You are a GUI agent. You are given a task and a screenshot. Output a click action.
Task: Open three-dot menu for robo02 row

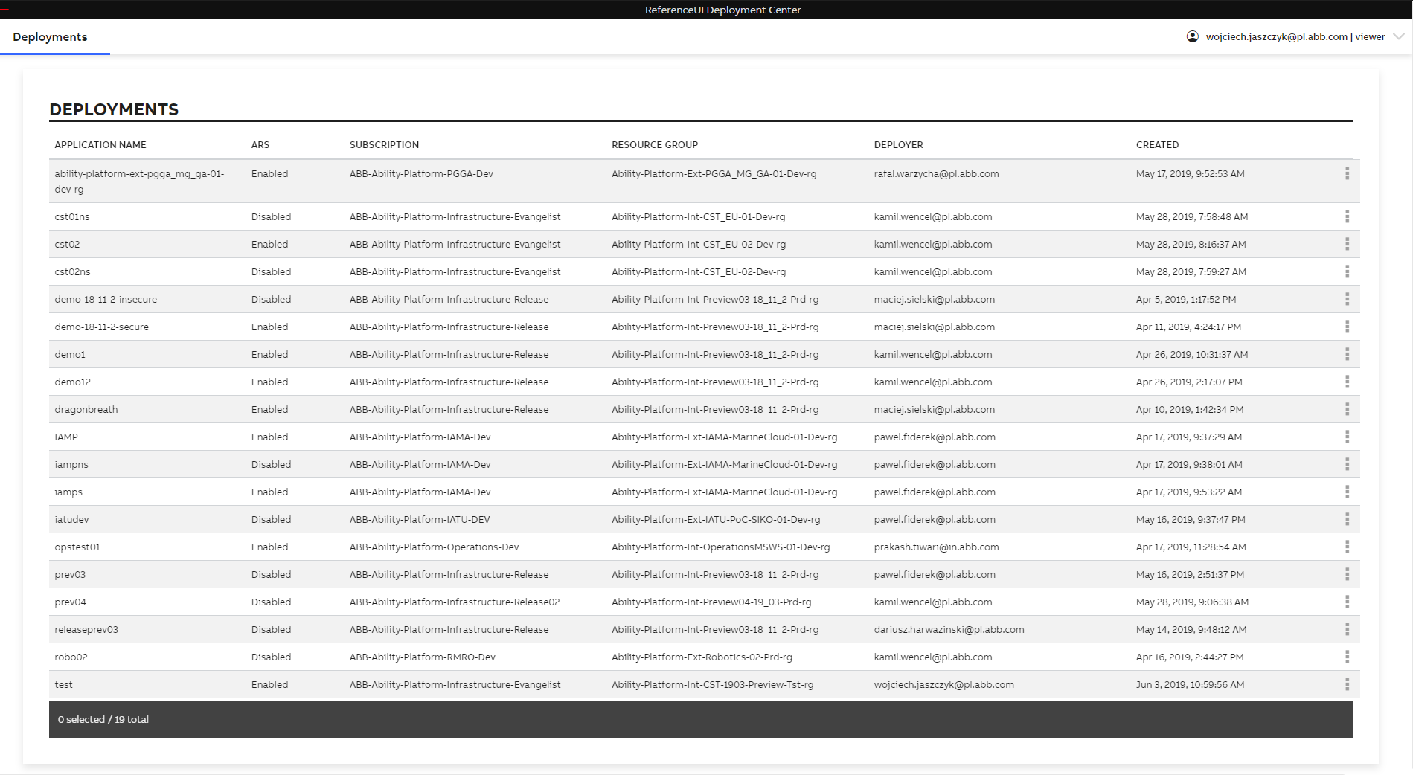tap(1347, 657)
